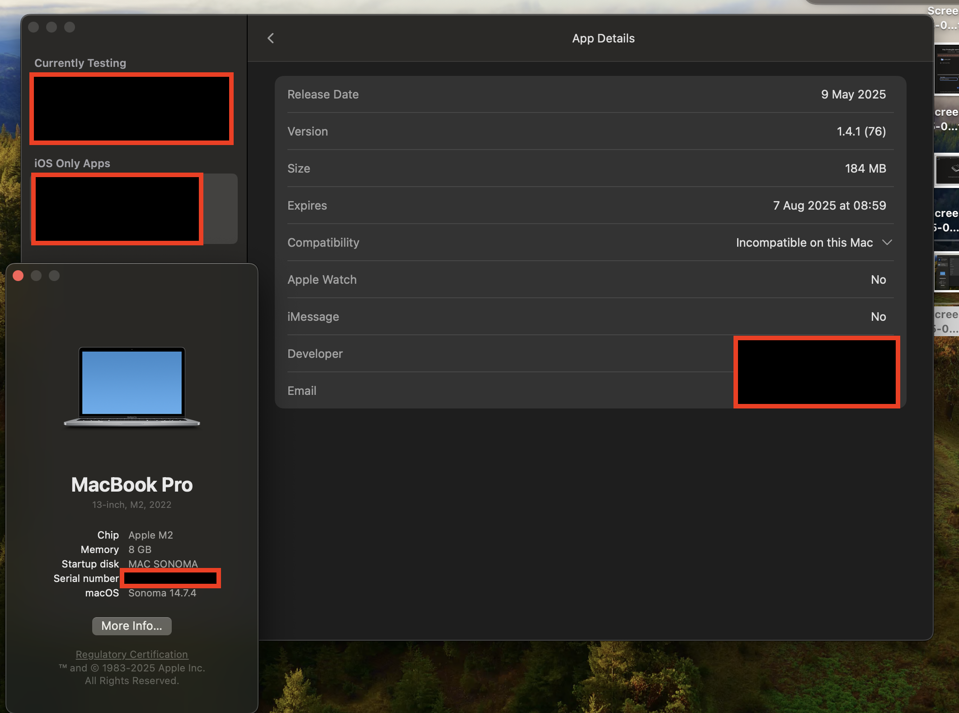Close the About This Mac window
This screenshot has width=959, height=713.
[18, 276]
